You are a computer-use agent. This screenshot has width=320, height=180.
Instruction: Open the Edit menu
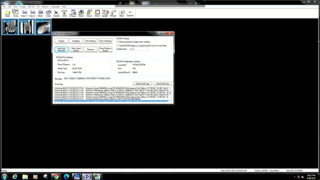pos(10,7)
